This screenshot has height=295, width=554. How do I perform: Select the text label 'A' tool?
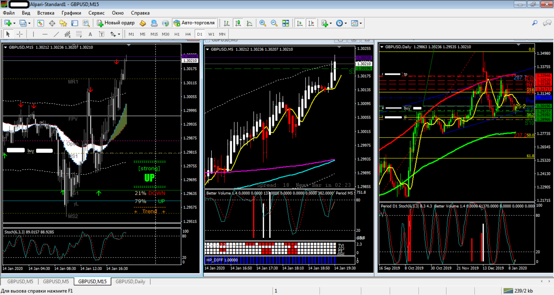[x=90, y=34]
